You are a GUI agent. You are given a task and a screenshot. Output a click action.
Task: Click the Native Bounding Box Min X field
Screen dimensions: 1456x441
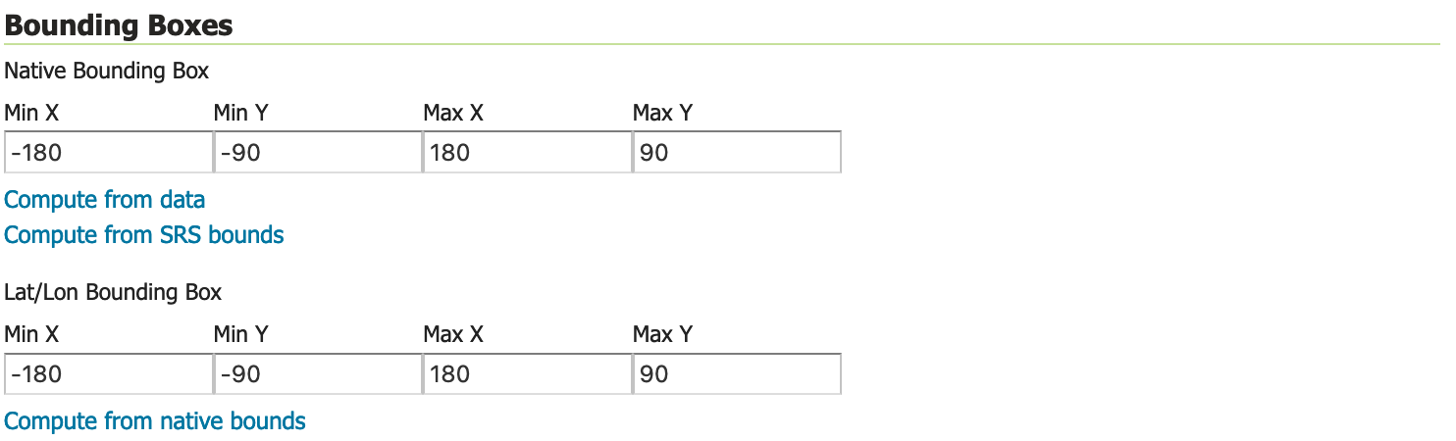pyautogui.click(x=108, y=153)
